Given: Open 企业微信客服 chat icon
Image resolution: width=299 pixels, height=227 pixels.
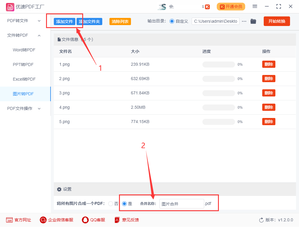Looking at the screenshot, I should coord(43,220).
